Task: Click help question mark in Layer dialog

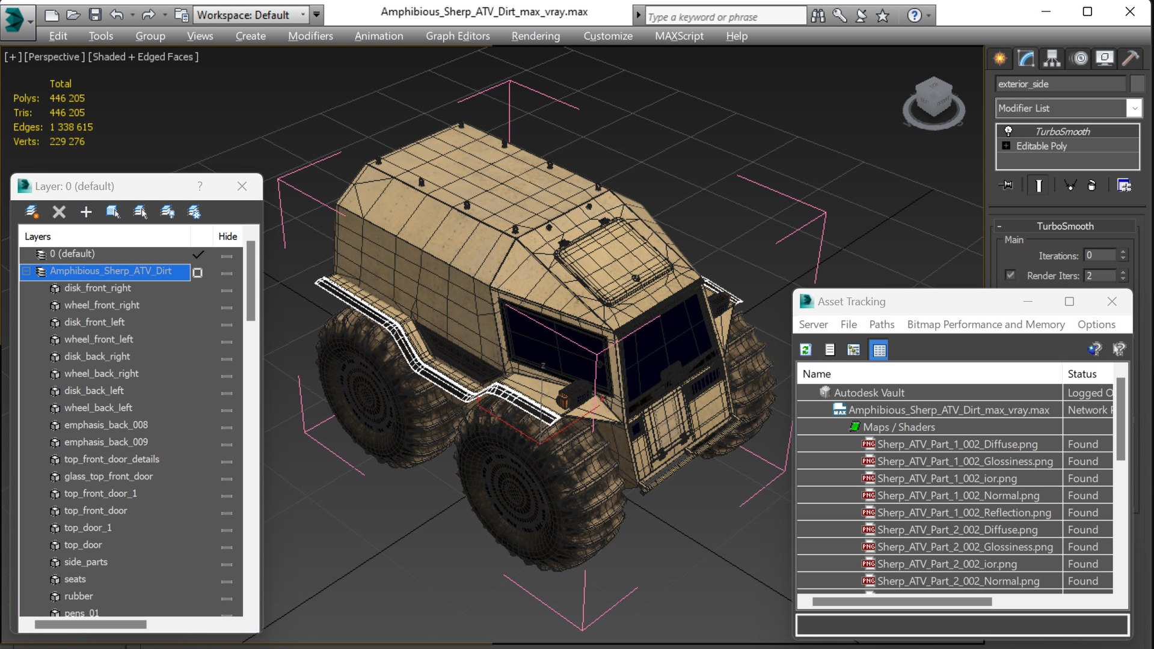Action: 200,186
